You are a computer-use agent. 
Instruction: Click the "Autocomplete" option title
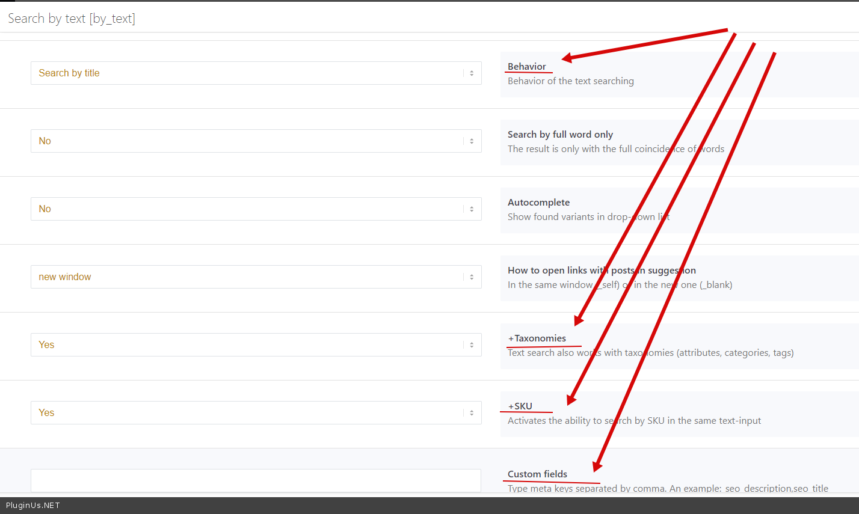(x=538, y=203)
